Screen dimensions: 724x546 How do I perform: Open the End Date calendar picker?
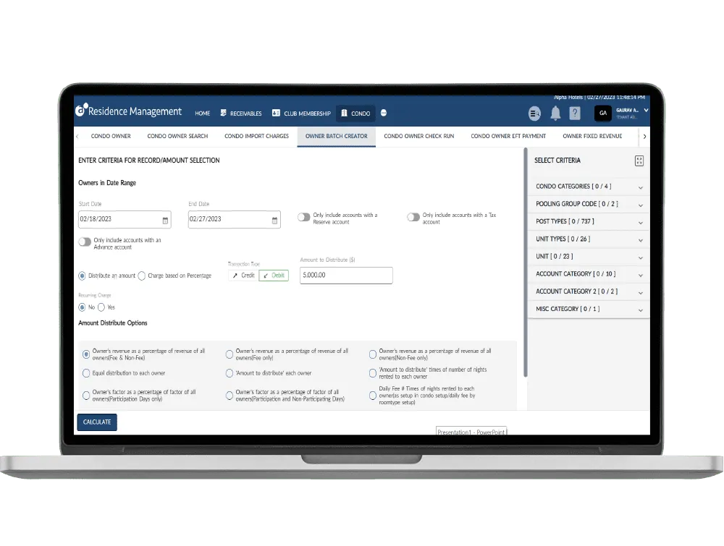click(x=275, y=220)
